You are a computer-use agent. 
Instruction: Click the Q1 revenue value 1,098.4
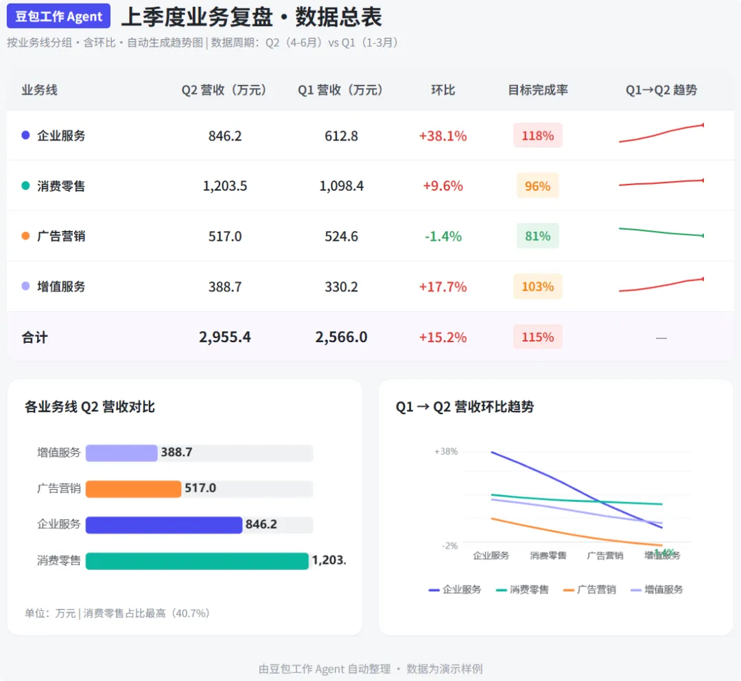[x=341, y=186]
